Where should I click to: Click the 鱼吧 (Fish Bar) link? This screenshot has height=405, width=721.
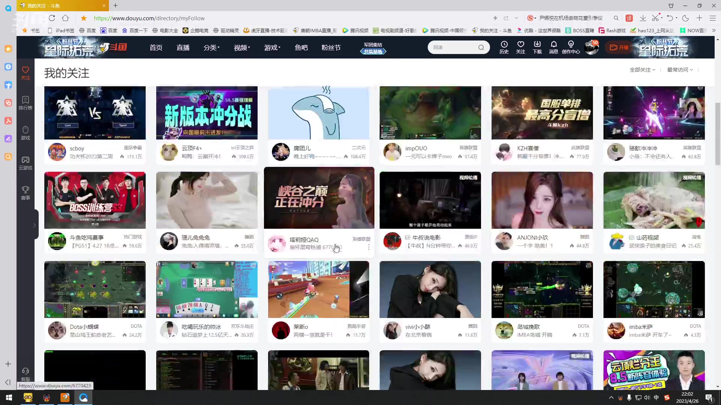(302, 48)
